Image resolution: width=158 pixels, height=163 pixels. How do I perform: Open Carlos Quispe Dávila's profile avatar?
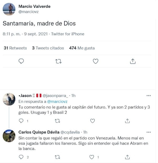(9, 136)
